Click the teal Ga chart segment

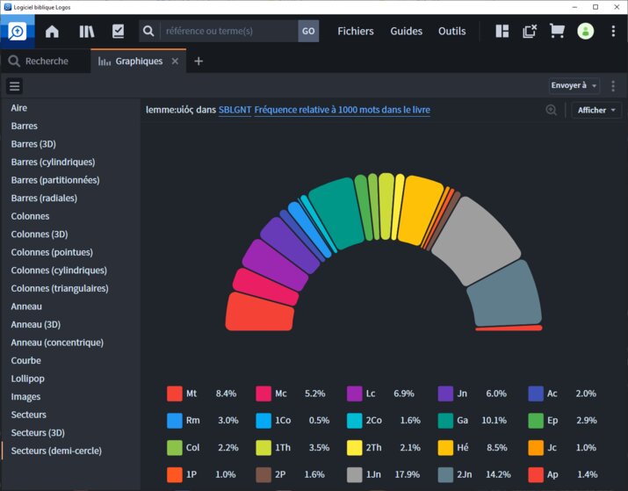tap(336, 213)
